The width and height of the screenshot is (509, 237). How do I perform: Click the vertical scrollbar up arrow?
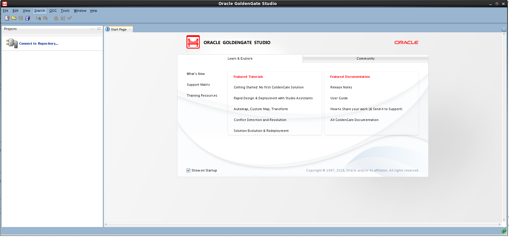click(x=504, y=34)
